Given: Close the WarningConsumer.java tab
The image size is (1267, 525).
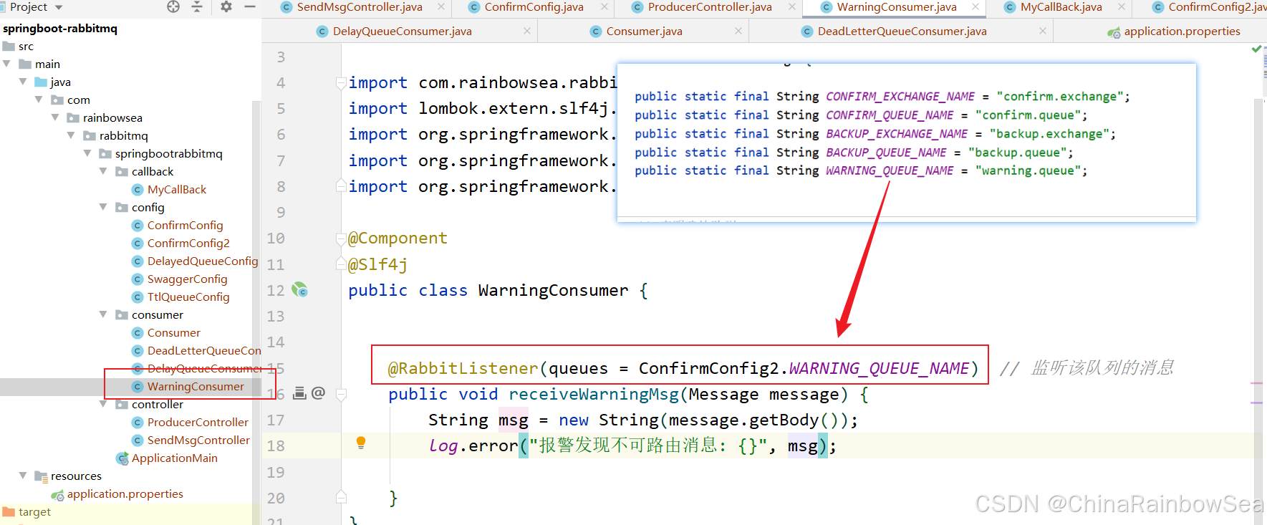Looking at the screenshot, I should 975,7.
